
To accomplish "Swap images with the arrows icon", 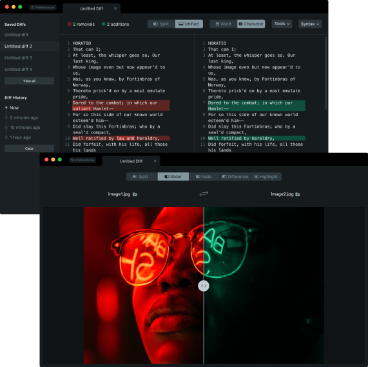I will point(204,193).
